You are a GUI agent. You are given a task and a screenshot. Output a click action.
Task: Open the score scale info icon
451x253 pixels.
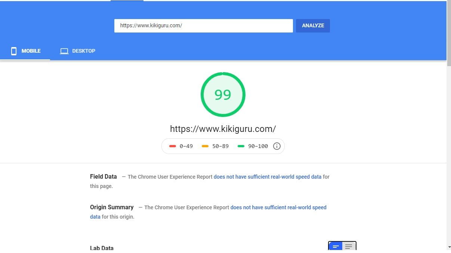click(277, 146)
